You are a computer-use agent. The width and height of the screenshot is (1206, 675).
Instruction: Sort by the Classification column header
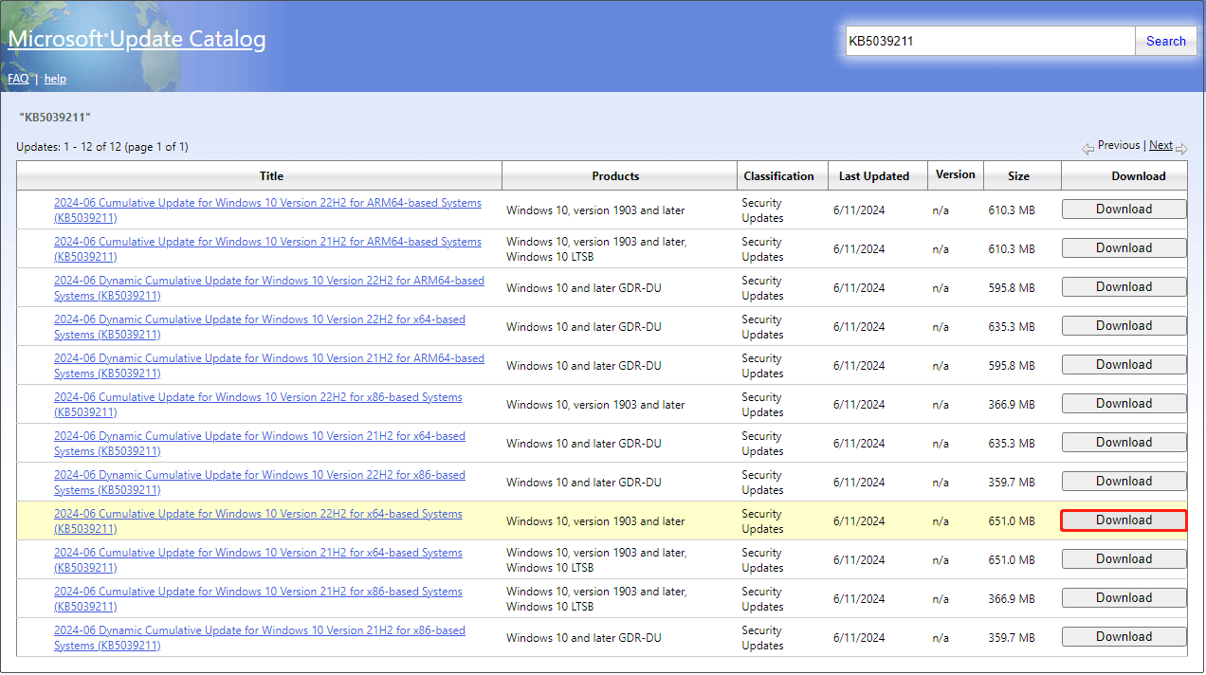(778, 175)
